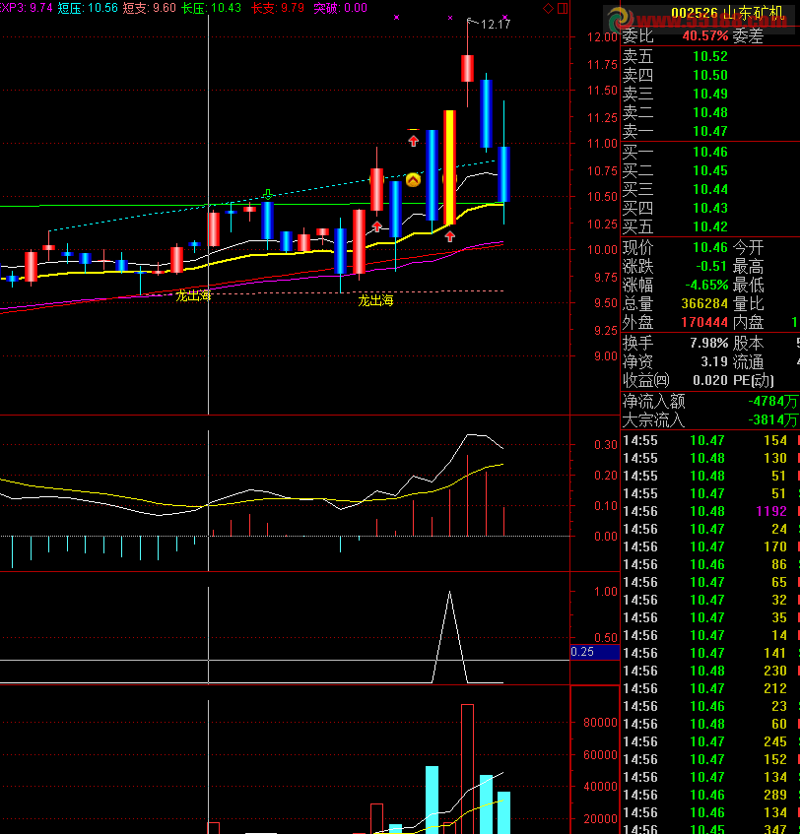Click the 现价 10.46 value
Screen dimensions: 800x834
coord(710,248)
